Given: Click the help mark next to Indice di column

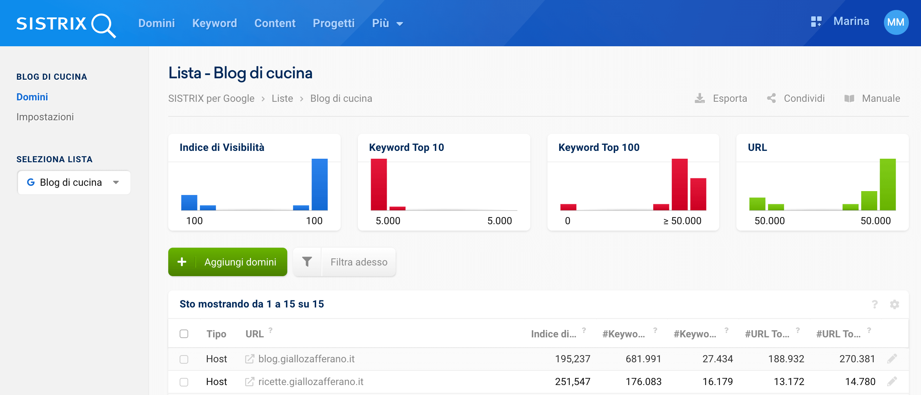Looking at the screenshot, I should pyautogui.click(x=584, y=330).
